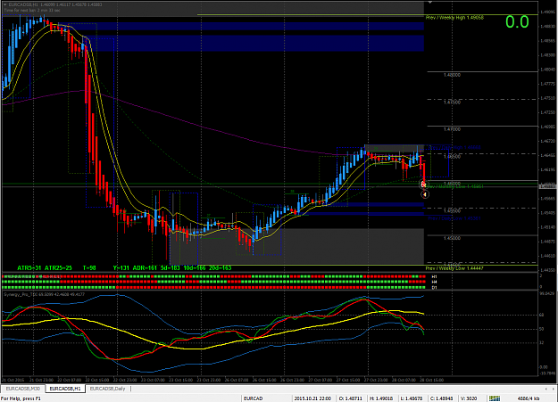Open the EURCADSB,Daily chart tab
The height and width of the screenshot is (402, 558).
point(107,389)
